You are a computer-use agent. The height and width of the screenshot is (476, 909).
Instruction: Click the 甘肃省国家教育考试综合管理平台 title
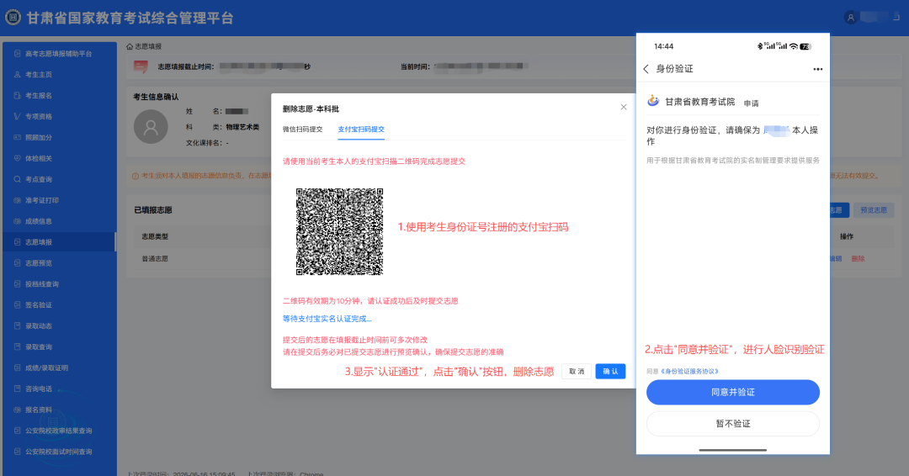130,18
